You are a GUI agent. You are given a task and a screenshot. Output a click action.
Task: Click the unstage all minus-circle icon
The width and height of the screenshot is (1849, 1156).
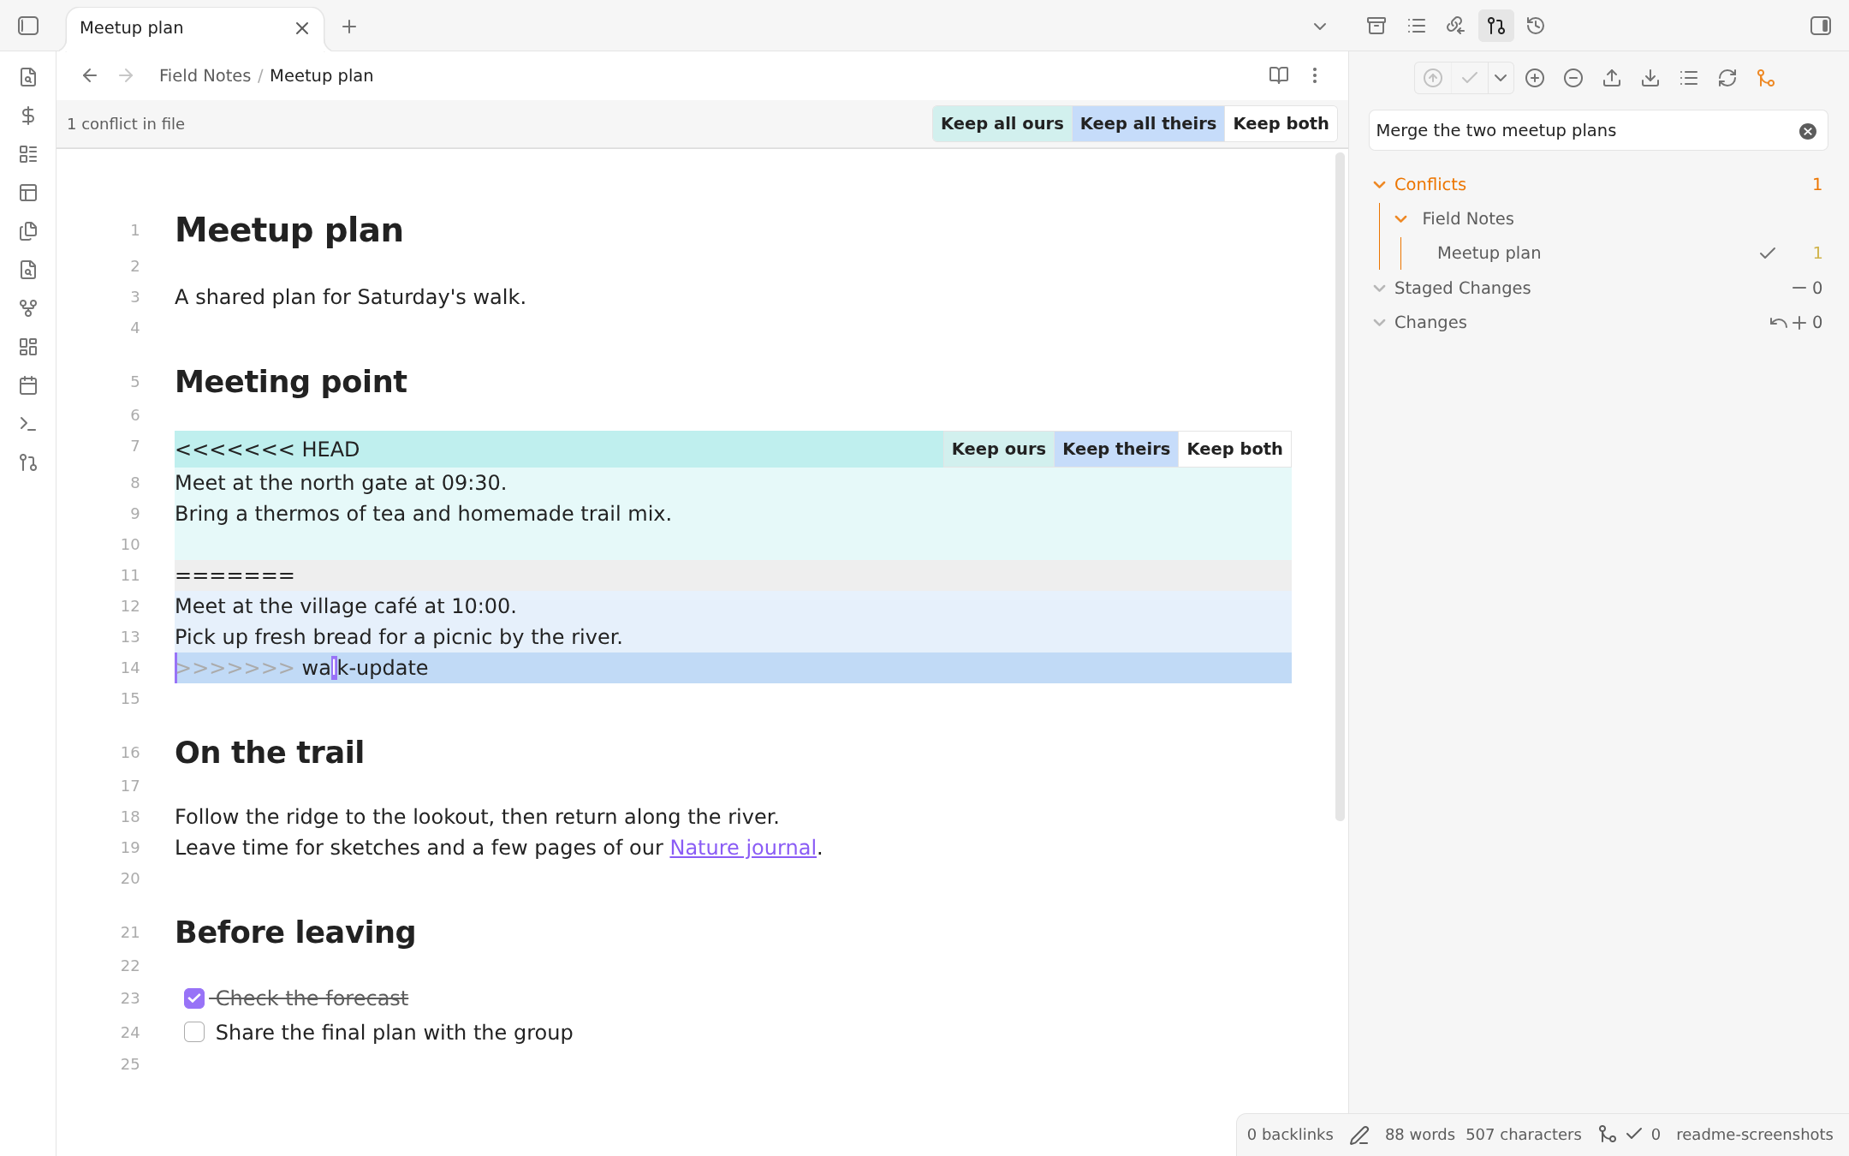pyautogui.click(x=1573, y=78)
